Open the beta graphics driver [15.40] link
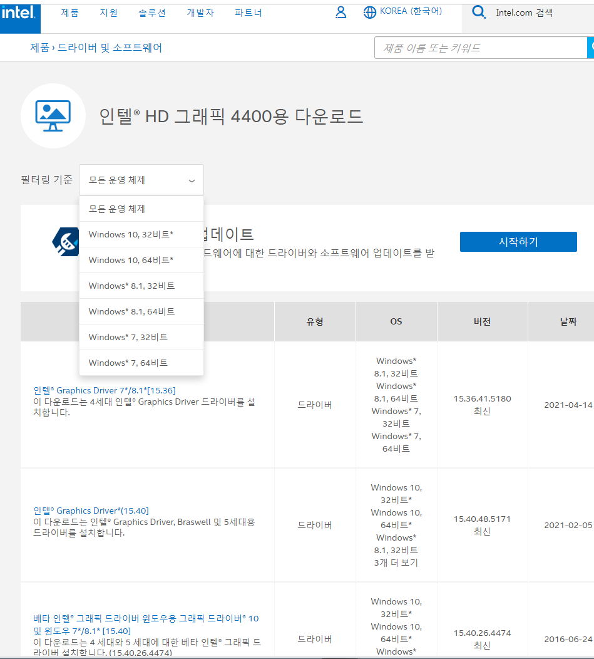The width and height of the screenshot is (594, 659). click(146, 625)
